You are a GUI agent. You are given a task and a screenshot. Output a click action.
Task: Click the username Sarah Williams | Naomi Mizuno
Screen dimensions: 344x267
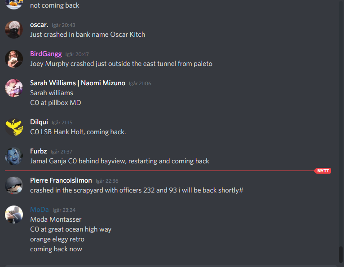(x=78, y=83)
